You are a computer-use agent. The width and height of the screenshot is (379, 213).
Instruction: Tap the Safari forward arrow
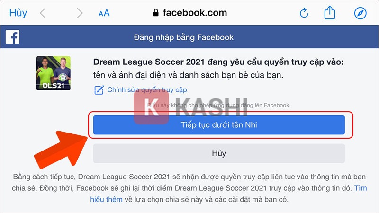80,13
